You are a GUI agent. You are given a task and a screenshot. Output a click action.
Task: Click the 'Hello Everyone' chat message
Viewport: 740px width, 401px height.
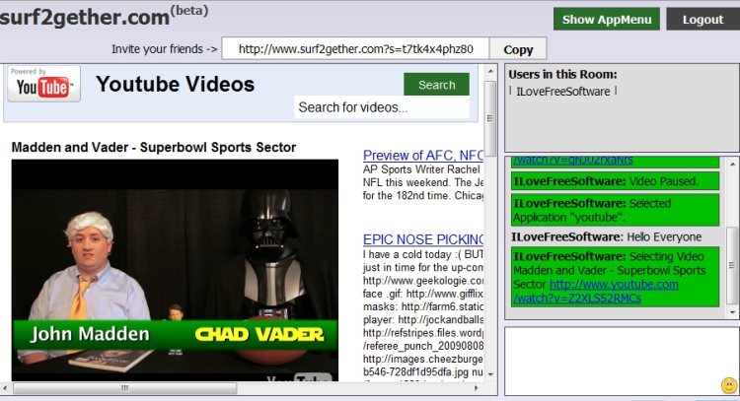[x=607, y=237]
